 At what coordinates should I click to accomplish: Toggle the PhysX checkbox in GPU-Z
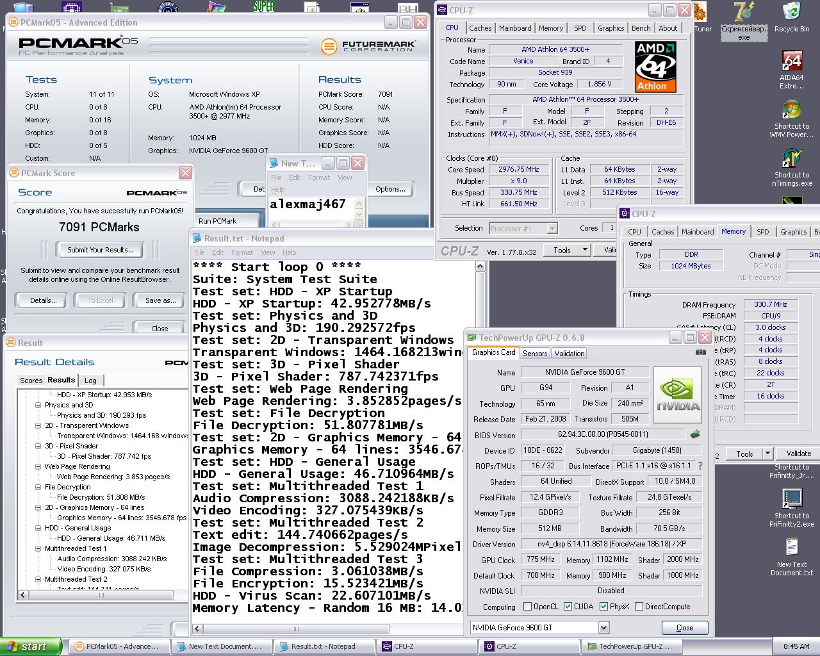(x=603, y=607)
